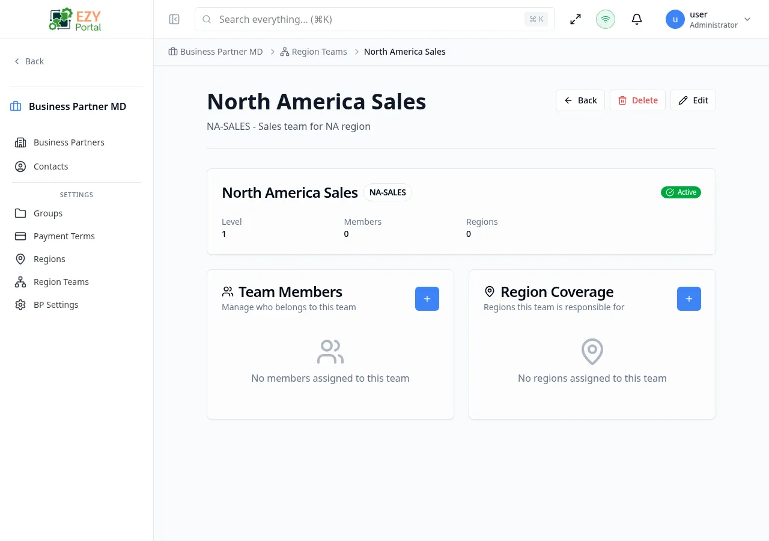769x541 pixels.
Task: Open the notifications bell
Action: coord(637,19)
